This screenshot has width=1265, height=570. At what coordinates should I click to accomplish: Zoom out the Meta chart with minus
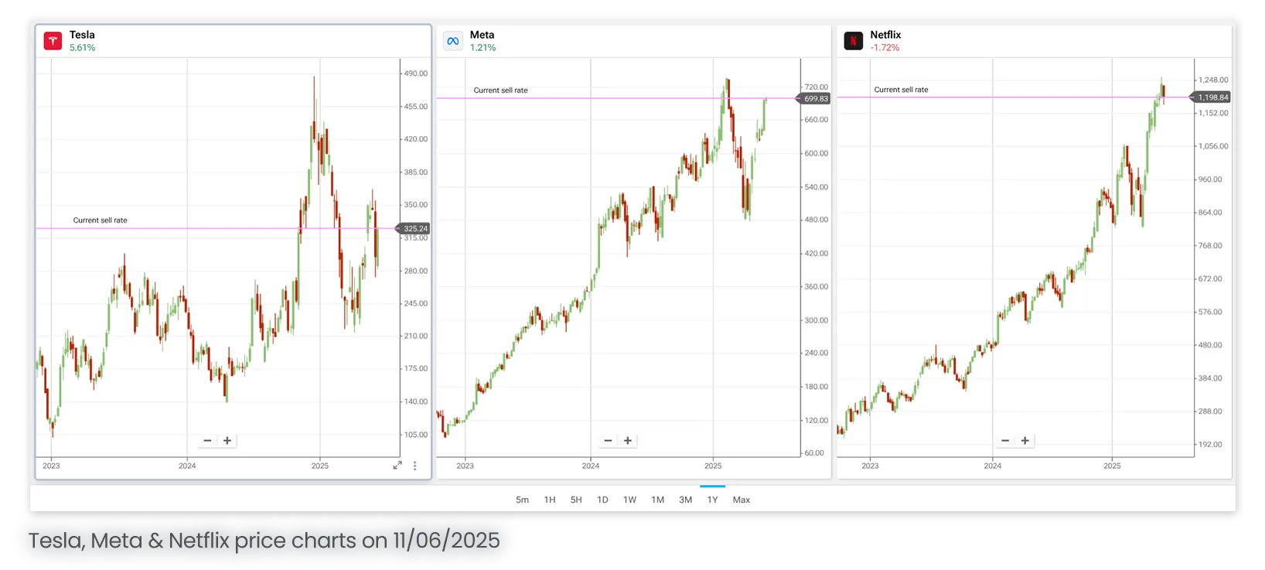point(608,441)
